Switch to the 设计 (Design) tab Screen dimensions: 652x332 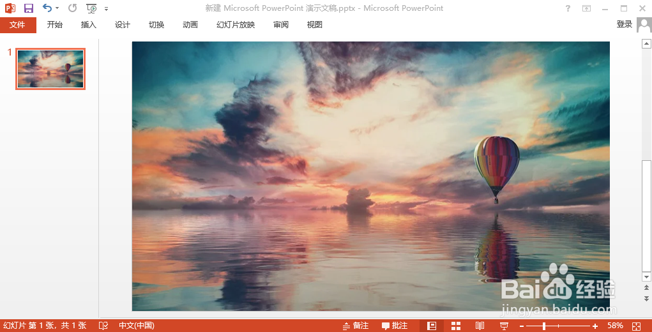tap(123, 25)
